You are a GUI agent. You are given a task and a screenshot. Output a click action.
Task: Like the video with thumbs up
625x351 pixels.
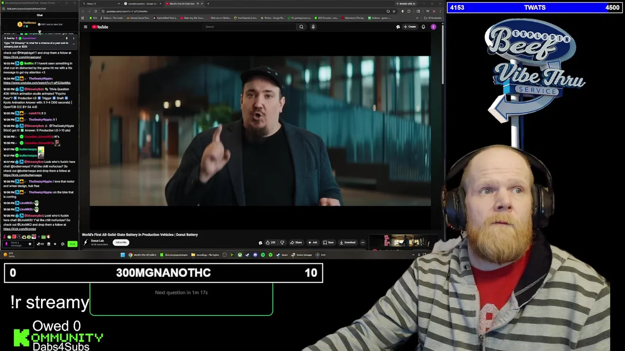(270, 242)
